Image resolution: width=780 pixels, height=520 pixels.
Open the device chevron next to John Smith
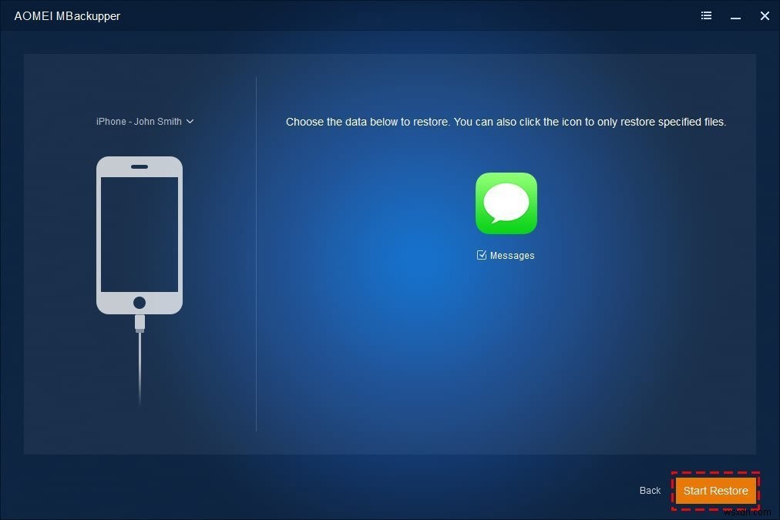click(190, 121)
